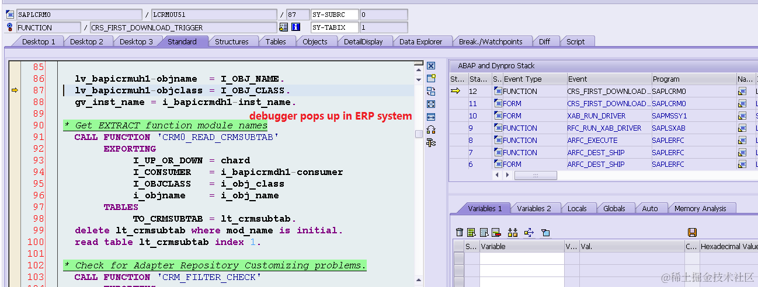
Task: Click the stack table horizontal scrollbar thumb
Action: tap(536, 175)
